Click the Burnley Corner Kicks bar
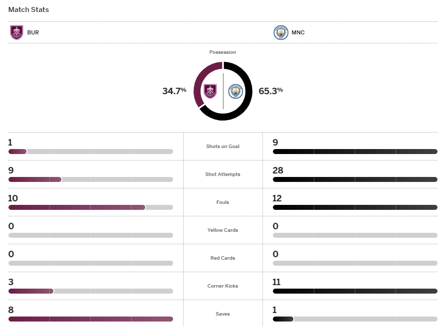This screenshot has width=440, height=327. click(x=90, y=291)
